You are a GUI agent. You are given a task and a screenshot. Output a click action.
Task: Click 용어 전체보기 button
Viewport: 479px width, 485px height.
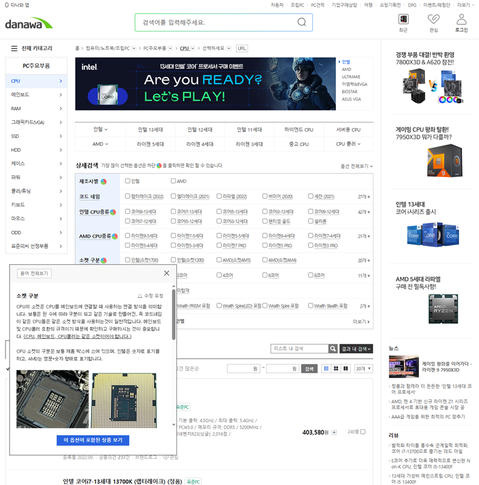(x=34, y=273)
